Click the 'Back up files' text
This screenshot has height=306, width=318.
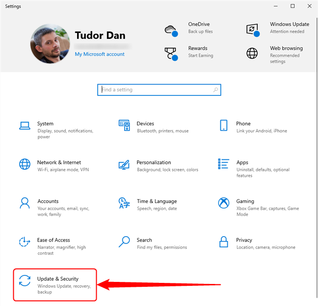200,31
